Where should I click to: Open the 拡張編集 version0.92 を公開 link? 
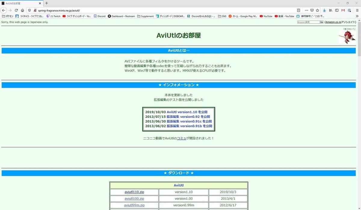click(x=188, y=117)
